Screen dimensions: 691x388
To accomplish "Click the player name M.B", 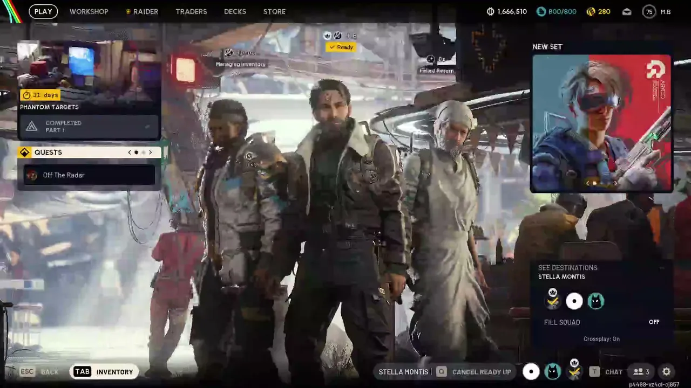I will 666,12.
